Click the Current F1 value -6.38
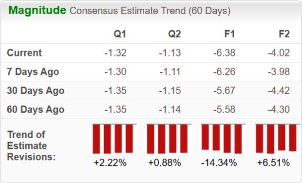 [224, 53]
